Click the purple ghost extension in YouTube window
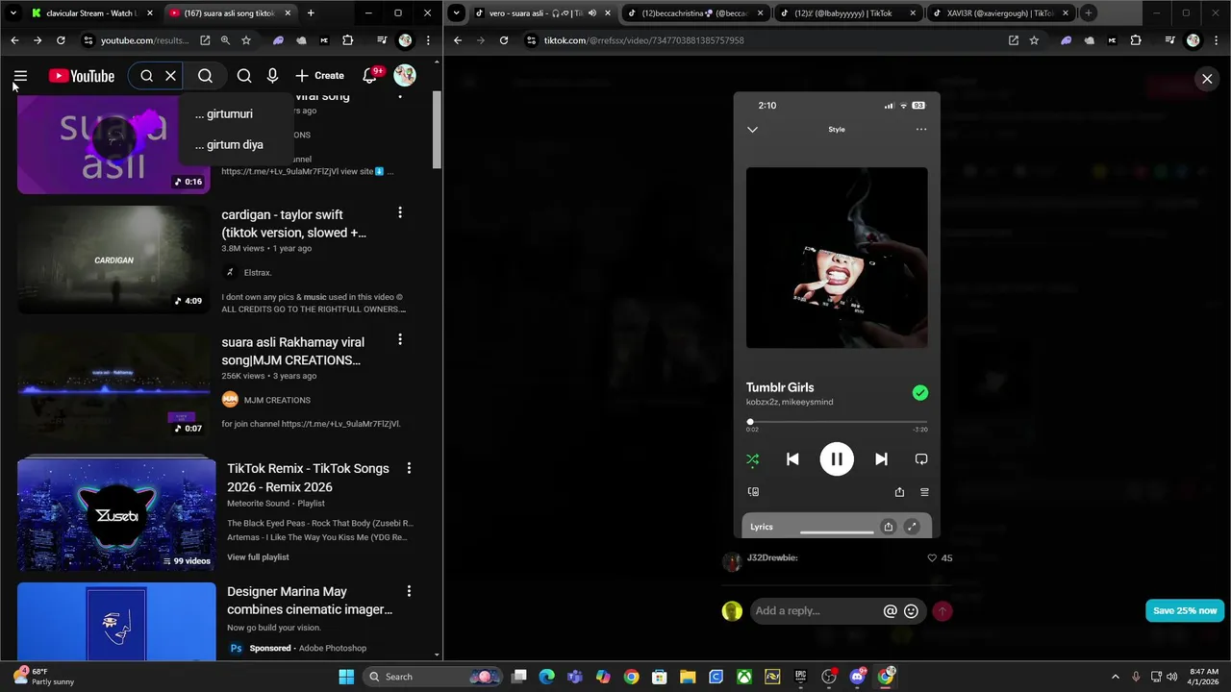 coord(278,40)
